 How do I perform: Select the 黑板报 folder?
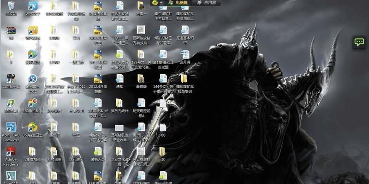point(54,130)
